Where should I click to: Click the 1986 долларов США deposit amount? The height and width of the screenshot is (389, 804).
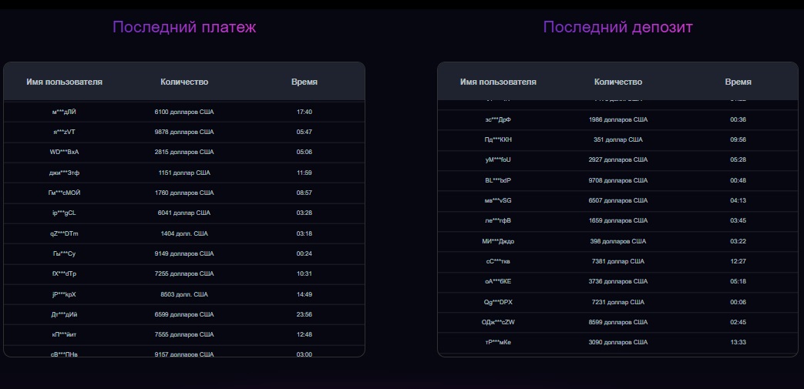[x=618, y=119]
